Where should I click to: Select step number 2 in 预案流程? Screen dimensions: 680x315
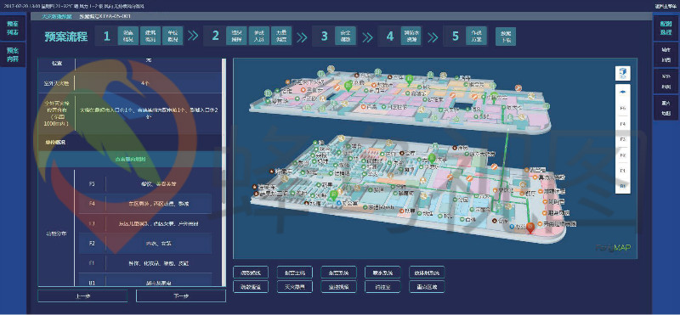click(216, 37)
